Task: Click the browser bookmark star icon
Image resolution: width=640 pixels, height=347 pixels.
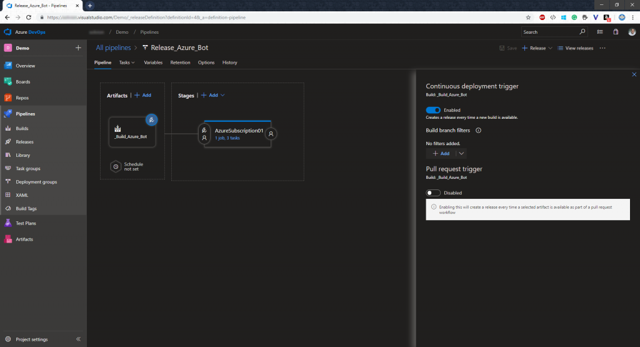Action: click(528, 17)
